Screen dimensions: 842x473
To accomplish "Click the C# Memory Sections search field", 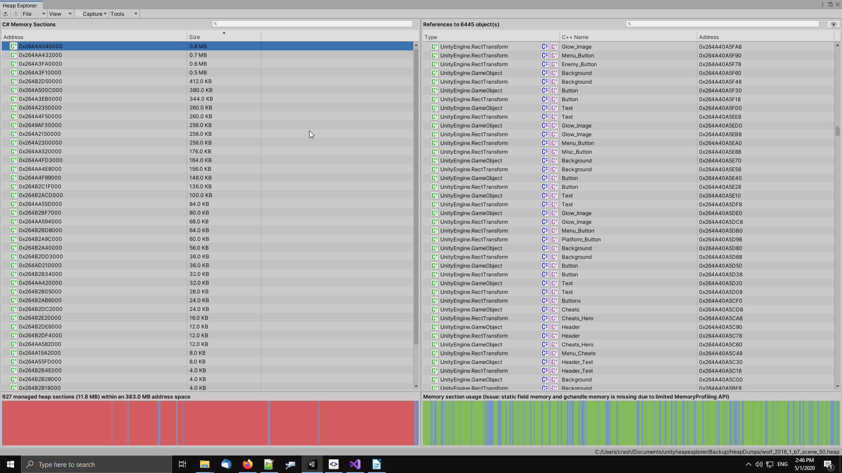I will pos(312,24).
